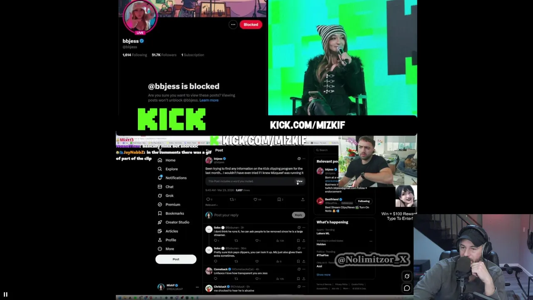Open Articles in the X sidebar
The width and height of the screenshot is (533, 300).
(168, 231)
